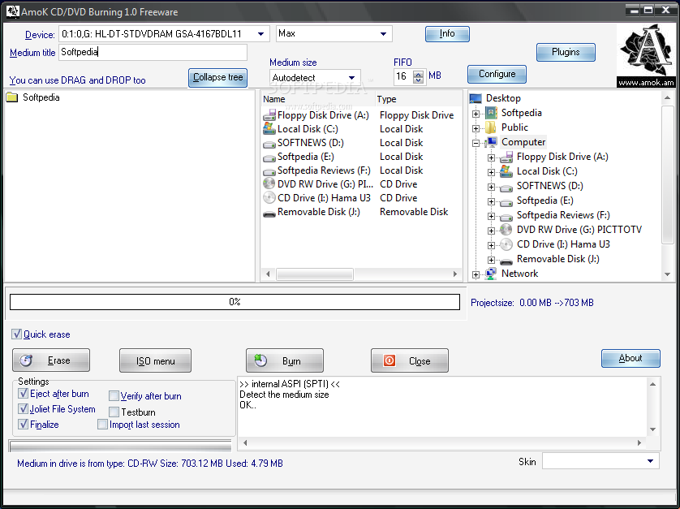Open the Skin selection dropdown

tap(650, 461)
